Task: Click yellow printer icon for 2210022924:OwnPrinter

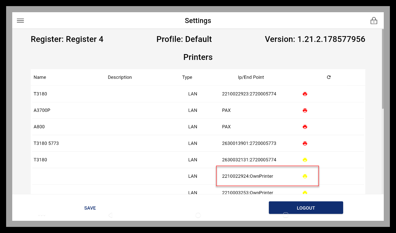Action: 305,176
